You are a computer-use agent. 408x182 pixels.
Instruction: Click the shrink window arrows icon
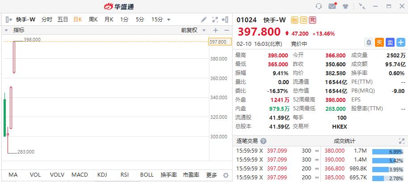362,7
